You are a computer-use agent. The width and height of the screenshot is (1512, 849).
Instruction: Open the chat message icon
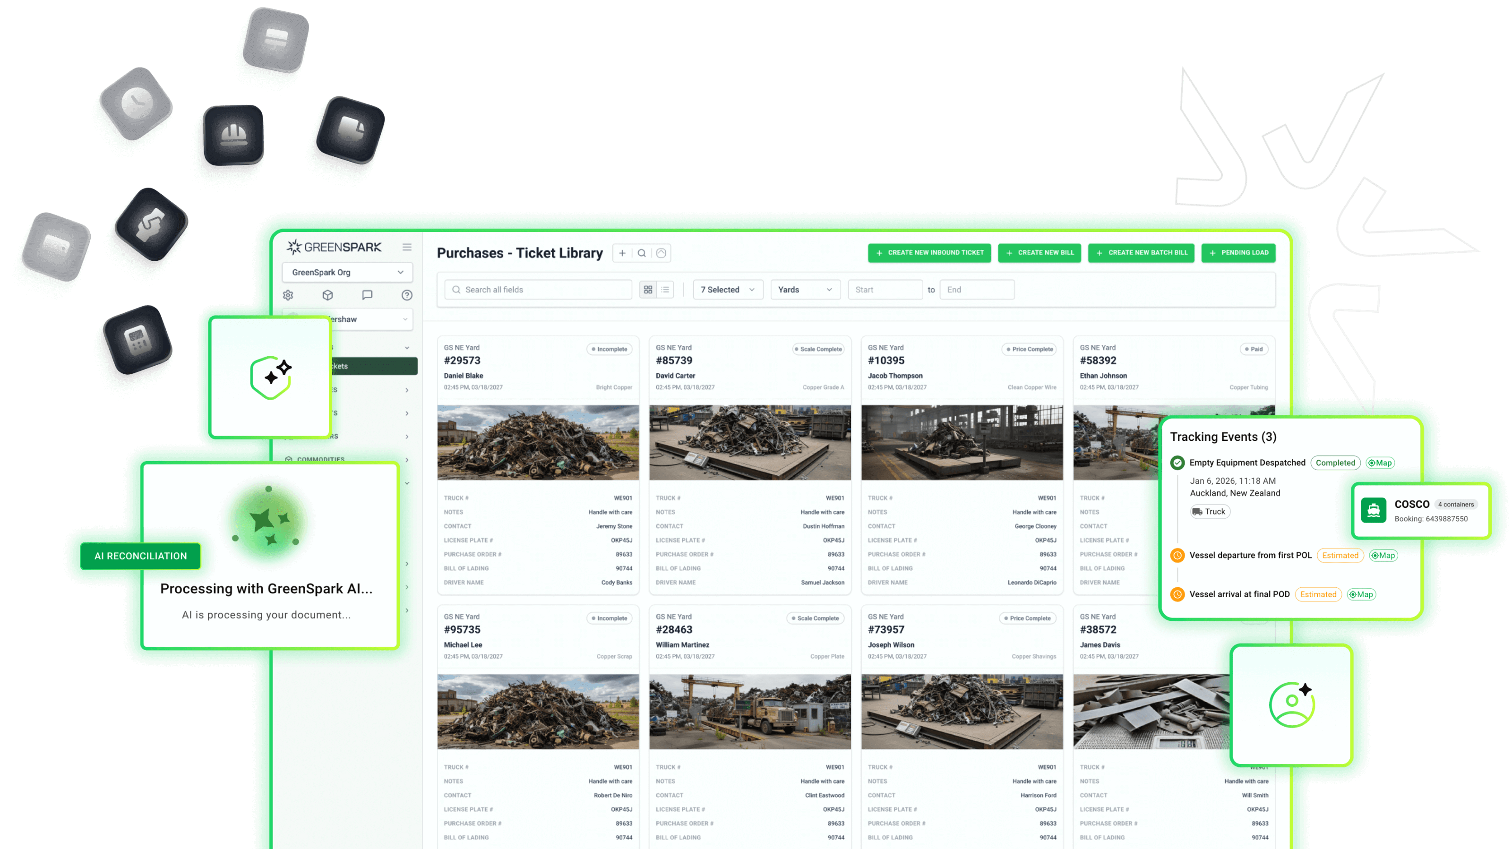click(x=368, y=295)
